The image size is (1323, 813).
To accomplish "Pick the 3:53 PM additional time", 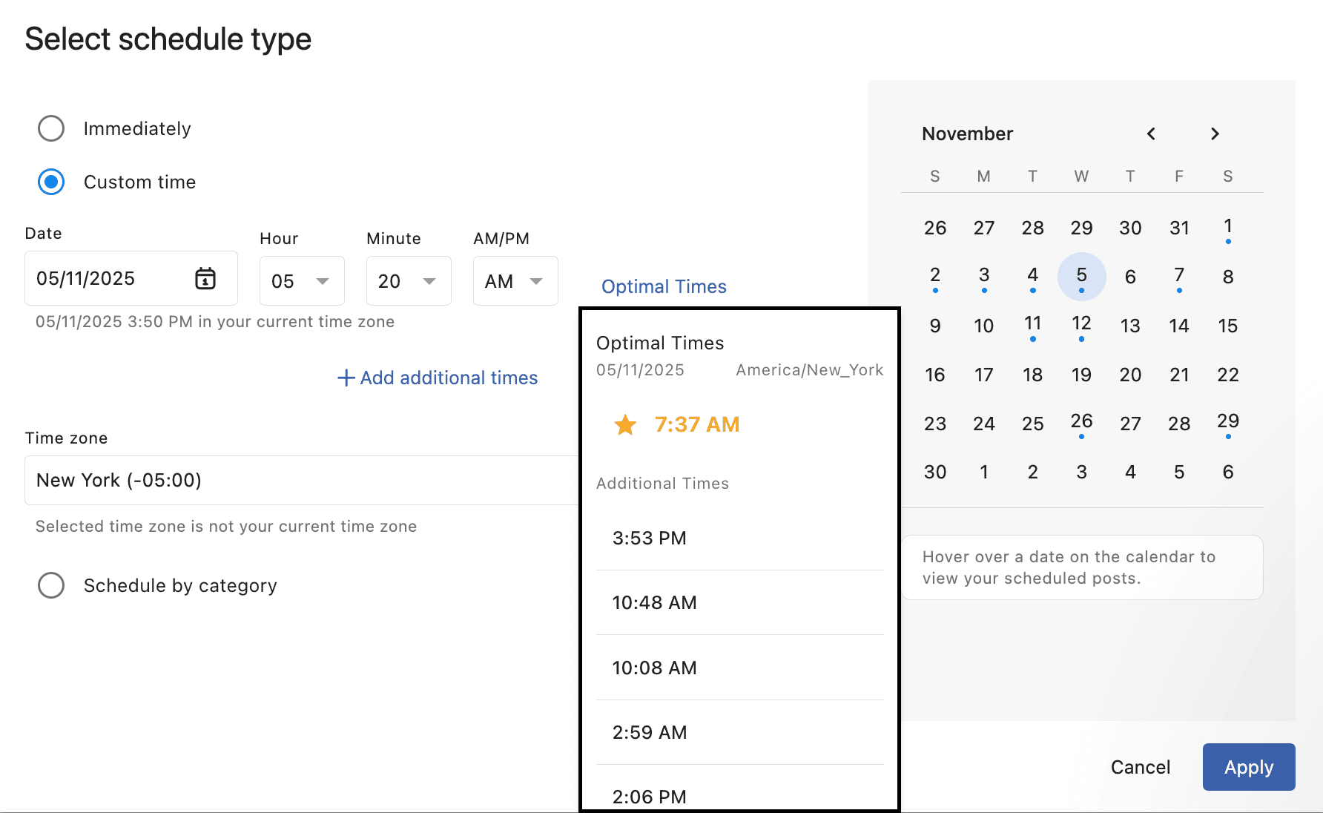I will coord(650,538).
